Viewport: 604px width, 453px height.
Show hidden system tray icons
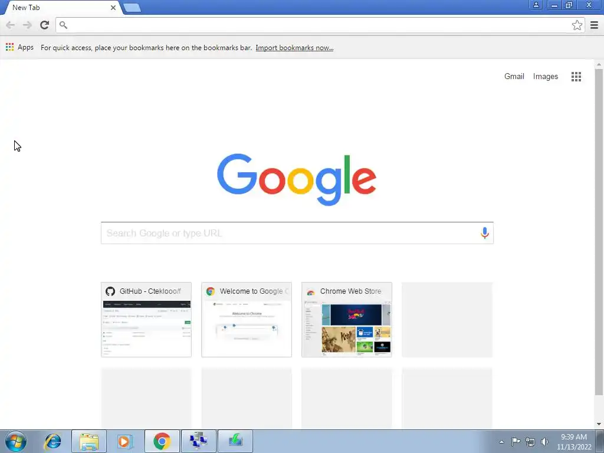coord(501,442)
